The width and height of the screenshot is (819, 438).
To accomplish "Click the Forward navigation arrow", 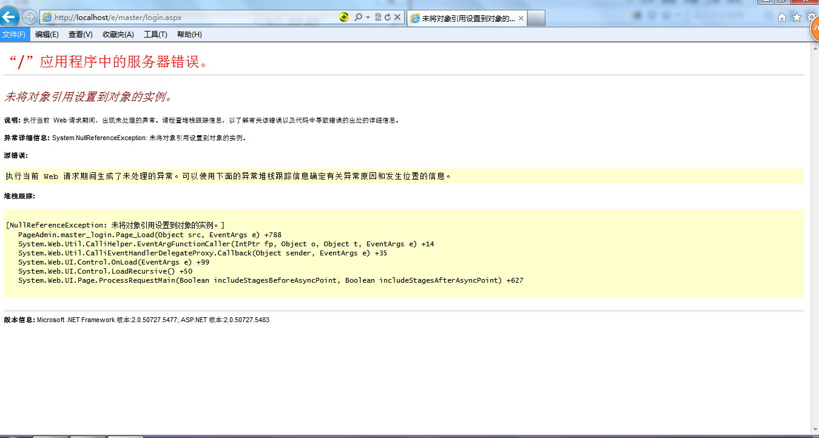I will pyautogui.click(x=30, y=17).
